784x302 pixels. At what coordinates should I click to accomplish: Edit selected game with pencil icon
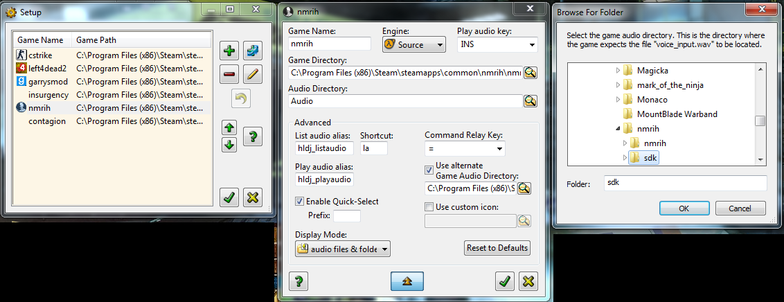click(x=253, y=74)
